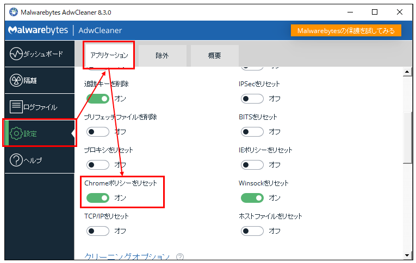Image resolution: width=416 pixels, height=263 pixels.
Task: Enable BITSをリセット toggle
Action: tap(252, 132)
